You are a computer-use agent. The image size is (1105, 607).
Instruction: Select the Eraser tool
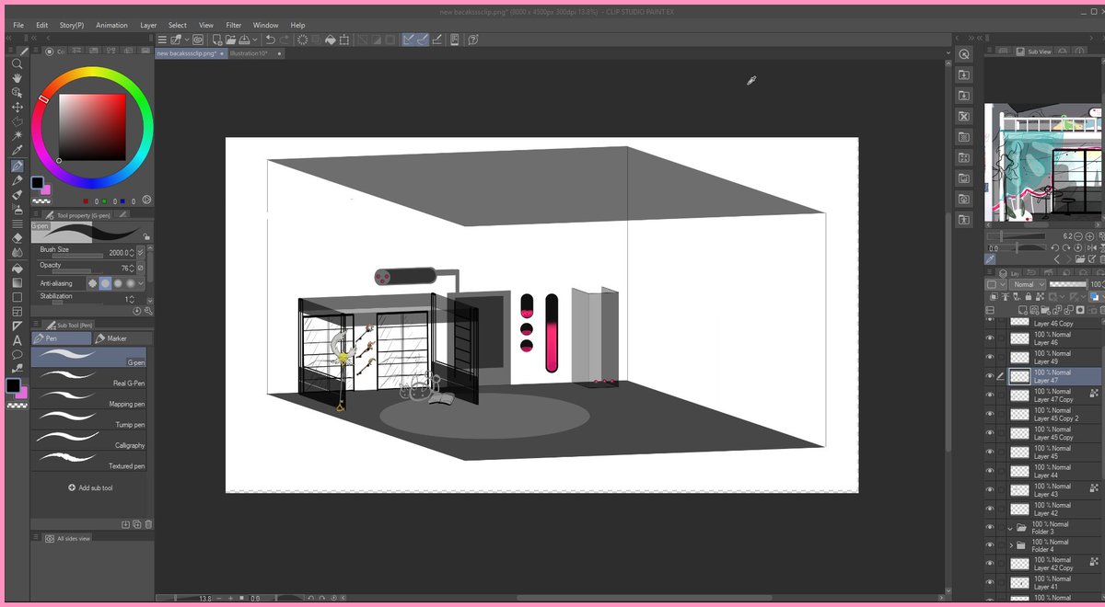tap(17, 237)
